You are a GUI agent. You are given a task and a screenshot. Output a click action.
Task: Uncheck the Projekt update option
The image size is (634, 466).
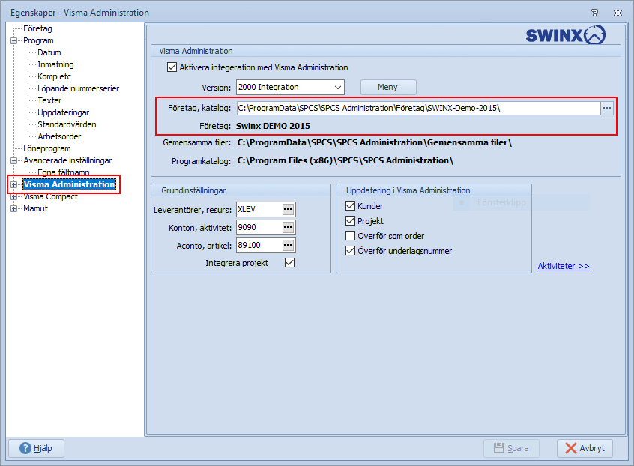[350, 221]
